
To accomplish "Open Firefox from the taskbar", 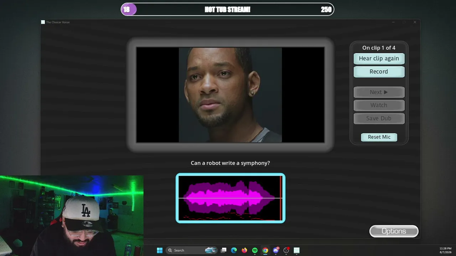I will 244,250.
